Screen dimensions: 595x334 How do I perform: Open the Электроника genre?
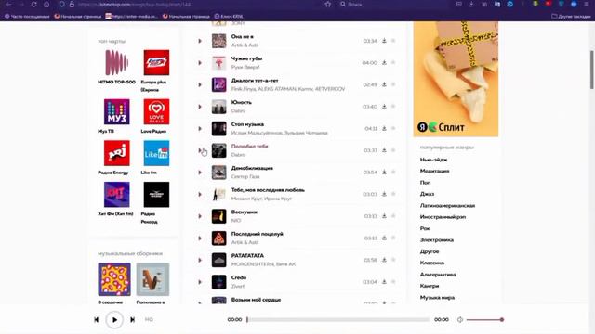436,240
